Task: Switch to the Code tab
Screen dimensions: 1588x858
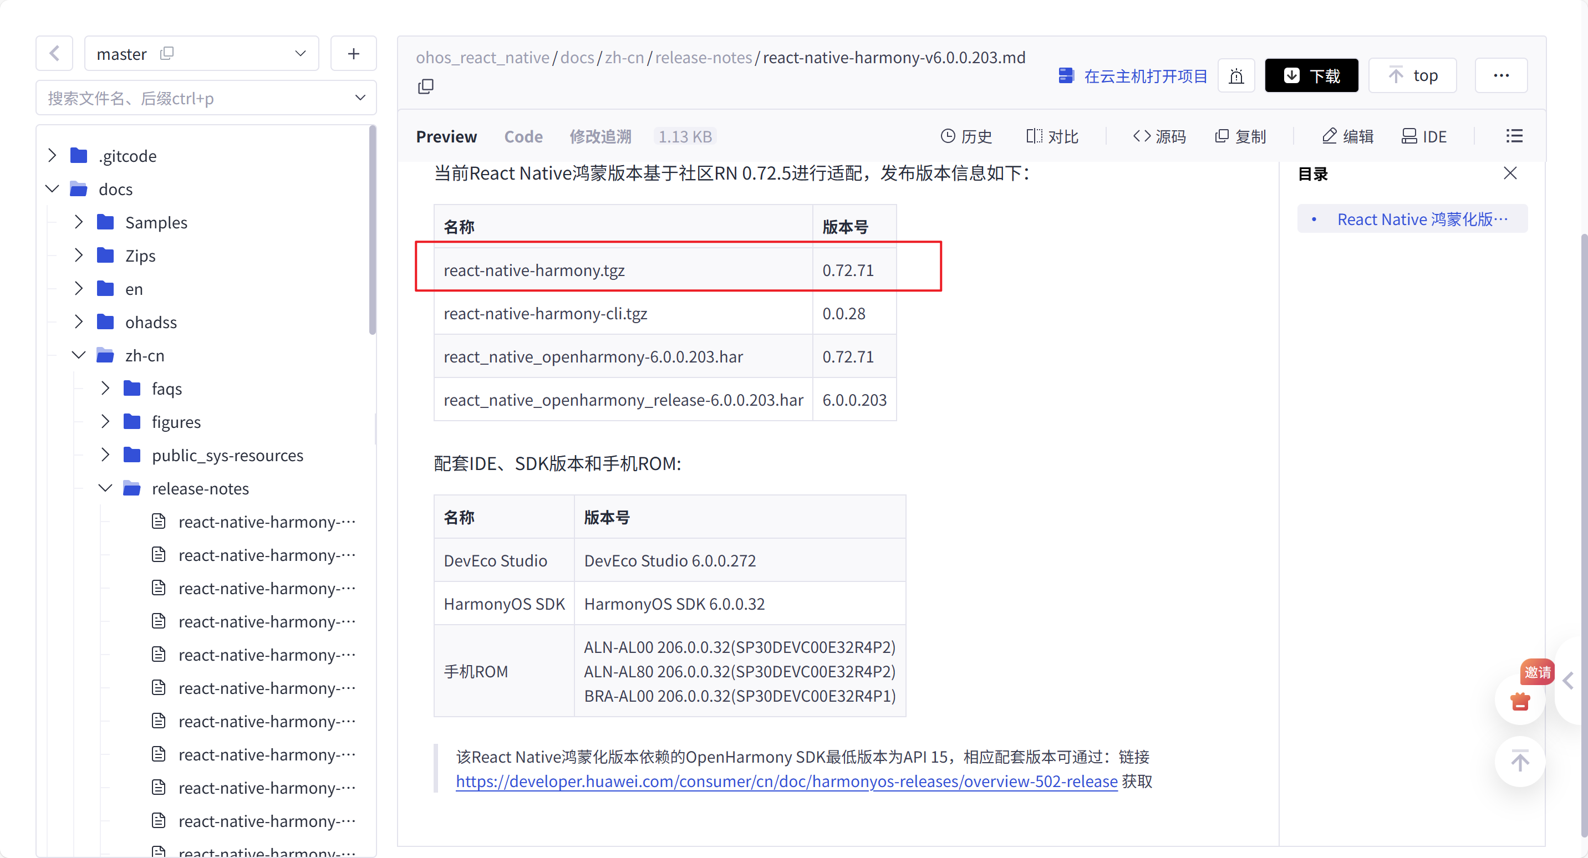Action: 523,136
